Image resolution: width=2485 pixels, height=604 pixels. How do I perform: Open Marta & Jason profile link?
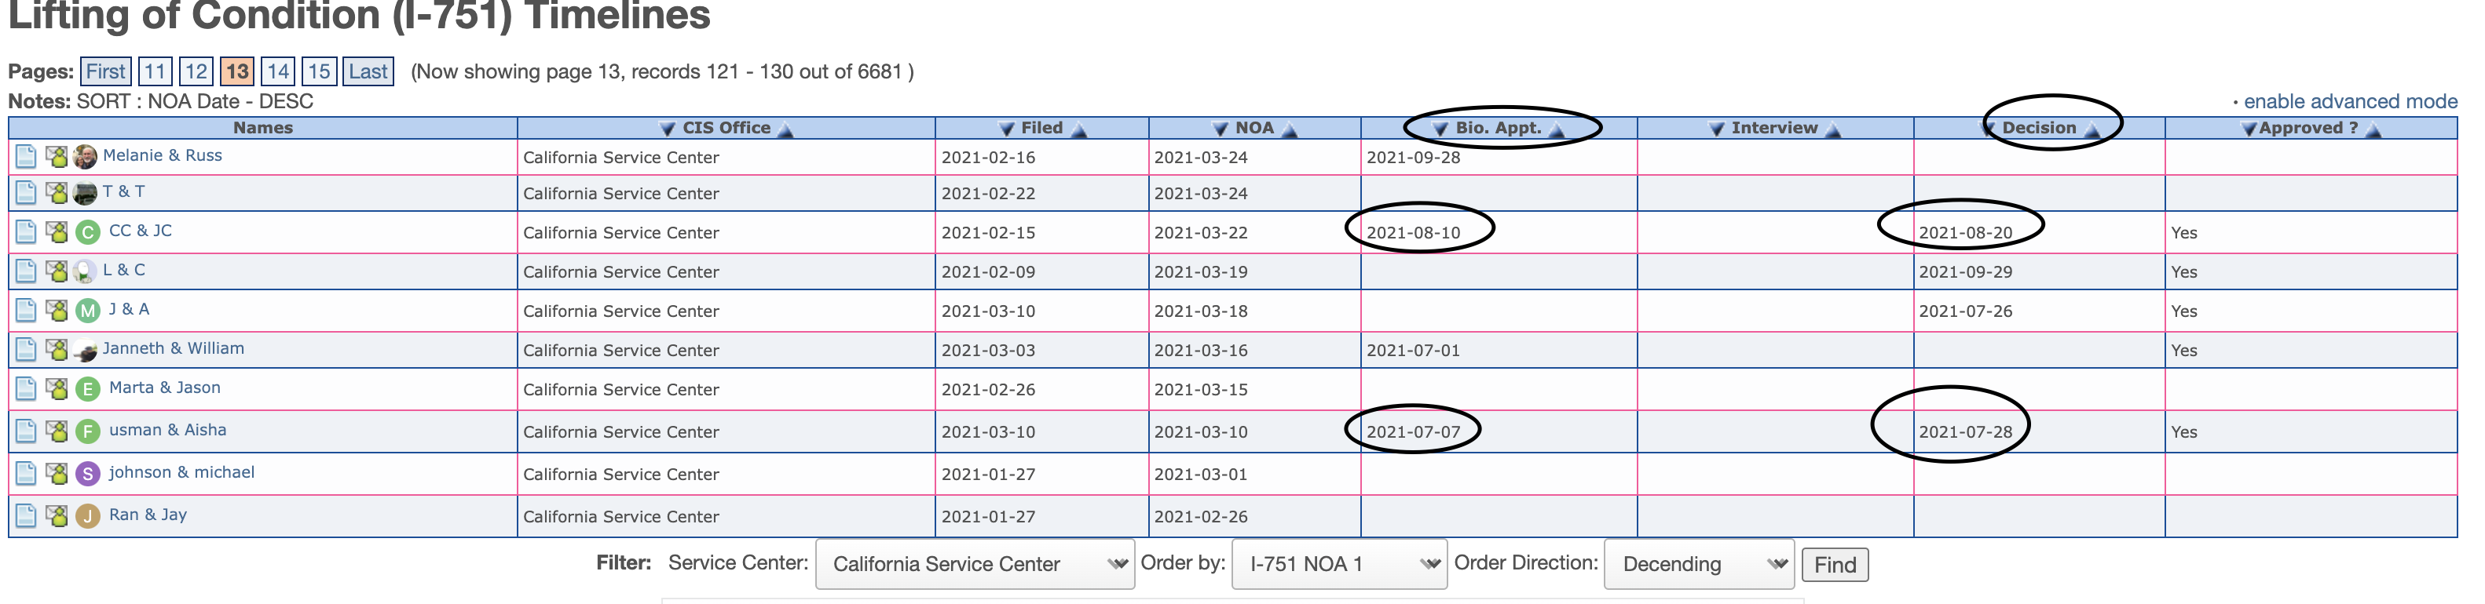pos(165,388)
